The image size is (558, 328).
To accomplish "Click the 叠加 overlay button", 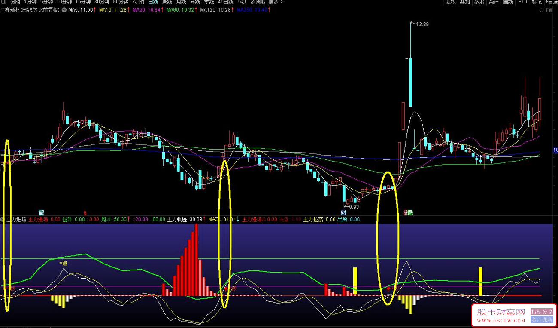I will coord(465,2).
